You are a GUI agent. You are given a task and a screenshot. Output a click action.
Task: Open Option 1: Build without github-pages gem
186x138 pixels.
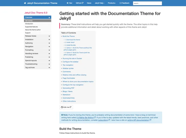pyautogui.click(x=78, y=49)
